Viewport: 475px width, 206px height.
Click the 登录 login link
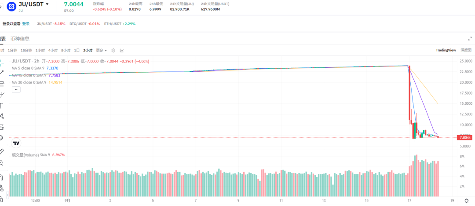(26, 24)
